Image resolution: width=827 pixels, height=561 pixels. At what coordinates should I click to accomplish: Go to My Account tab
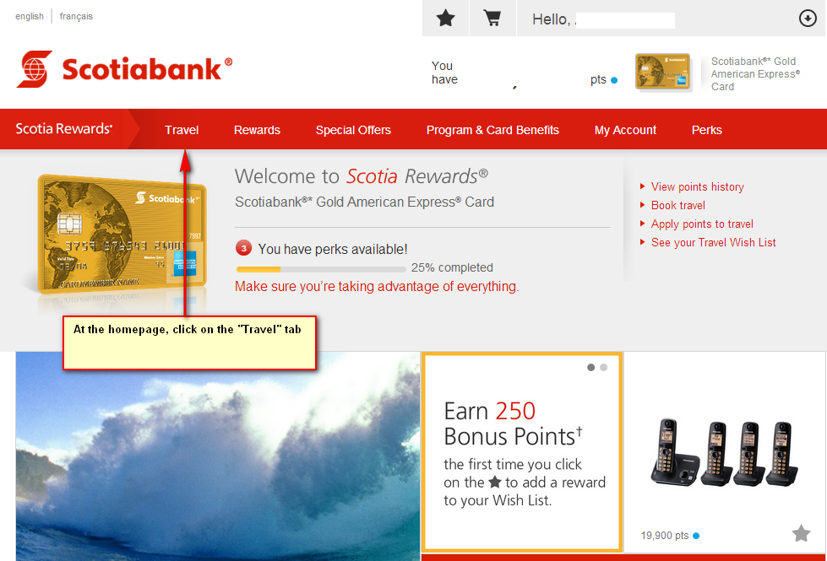pos(625,130)
